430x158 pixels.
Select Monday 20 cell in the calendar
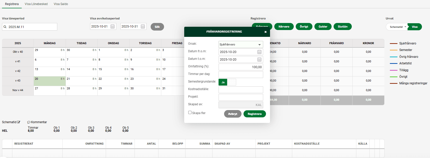[x=50, y=81]
